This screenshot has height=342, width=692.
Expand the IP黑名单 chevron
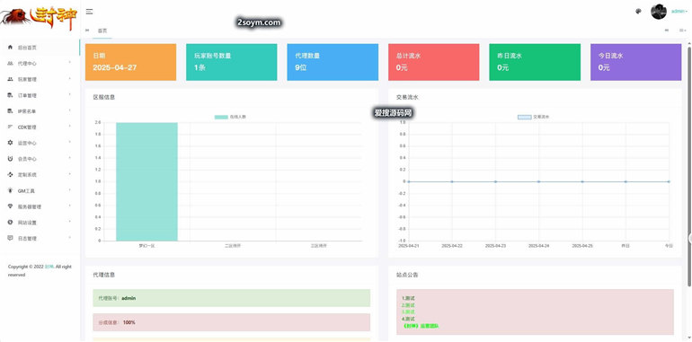(x=70, y=110)
